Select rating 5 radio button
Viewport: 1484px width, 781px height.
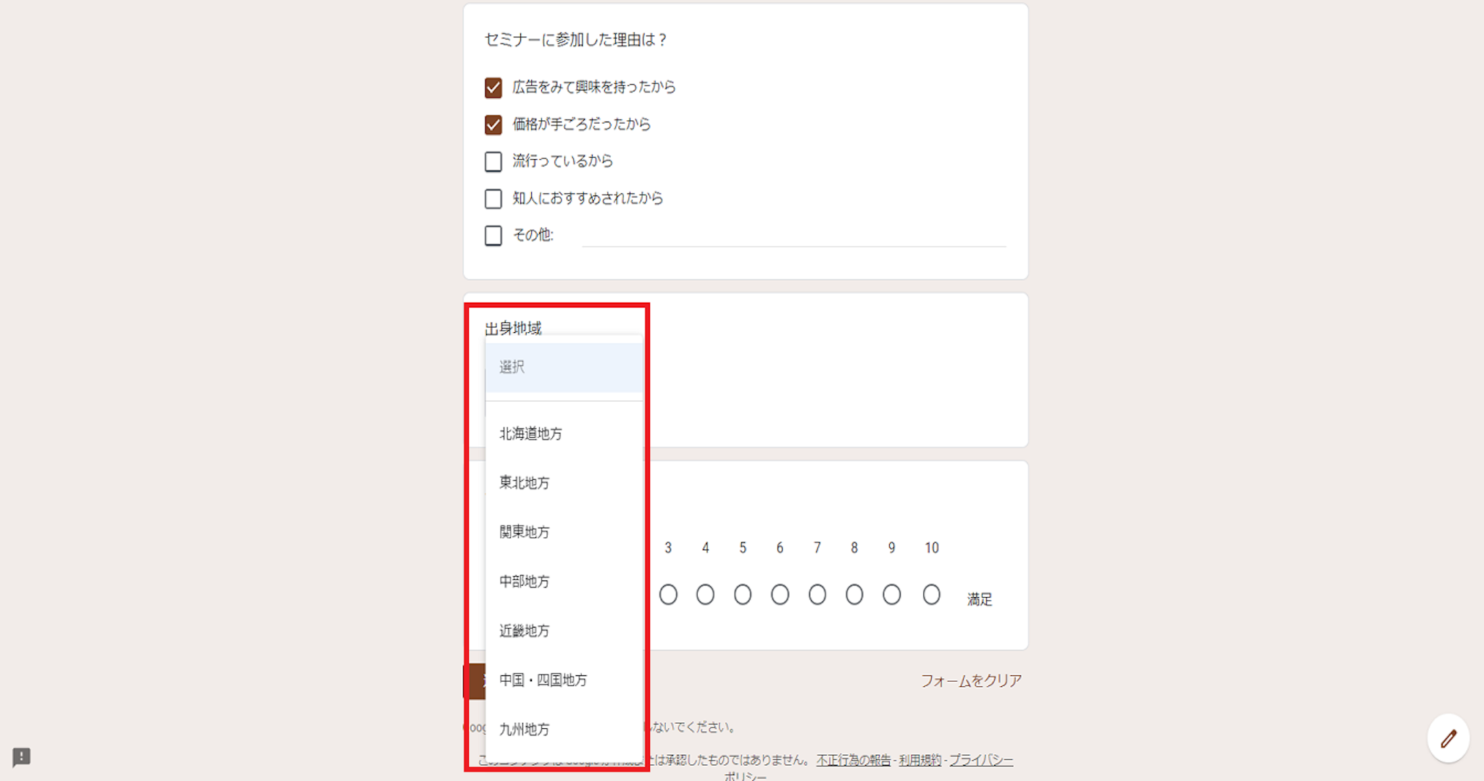click(743, 595)
